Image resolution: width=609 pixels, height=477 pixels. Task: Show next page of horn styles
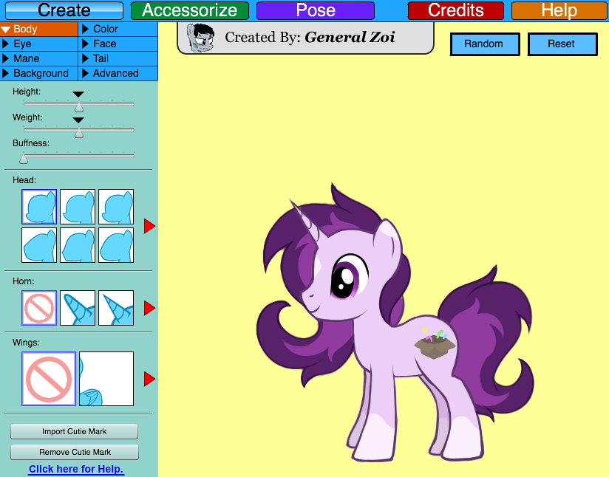(149, 308)
